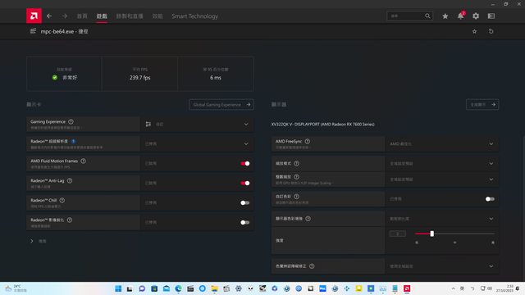The height and width of the screenshot is (295, 525).
Task: Click help icon beside AMD FreeSync
Action: 308,142
